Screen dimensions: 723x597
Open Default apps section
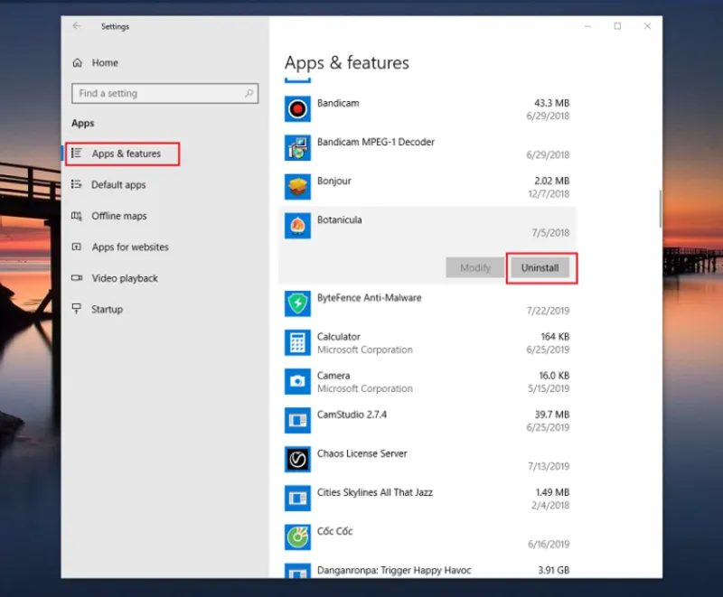118,185
